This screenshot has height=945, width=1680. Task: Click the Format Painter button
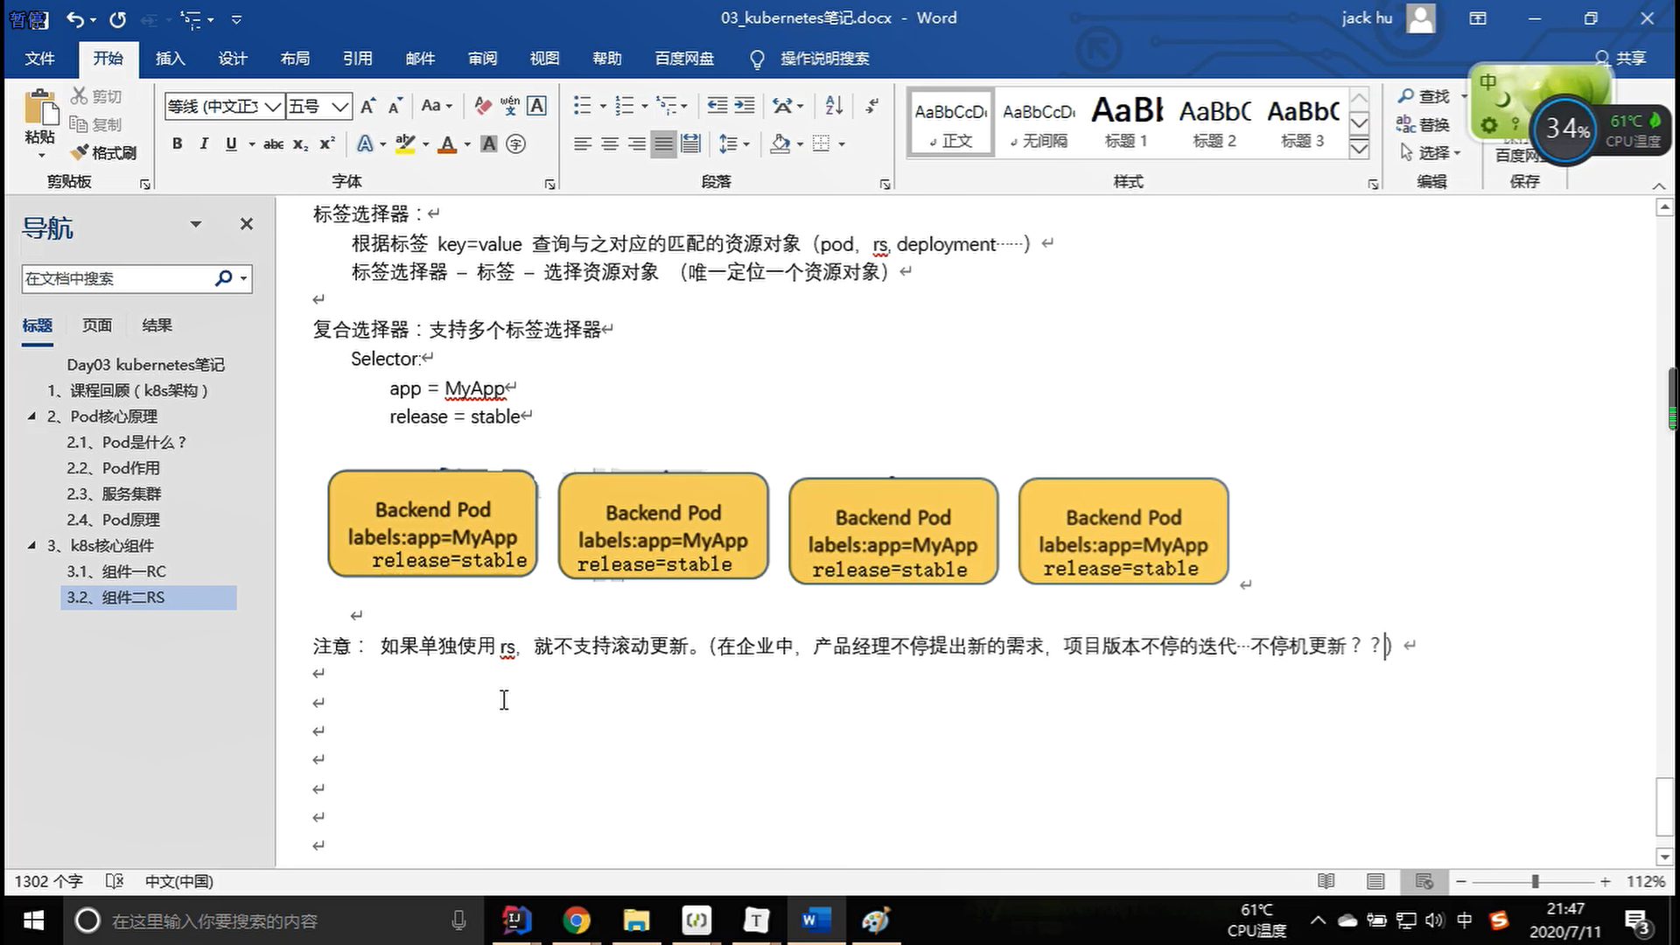click(105, 153)
